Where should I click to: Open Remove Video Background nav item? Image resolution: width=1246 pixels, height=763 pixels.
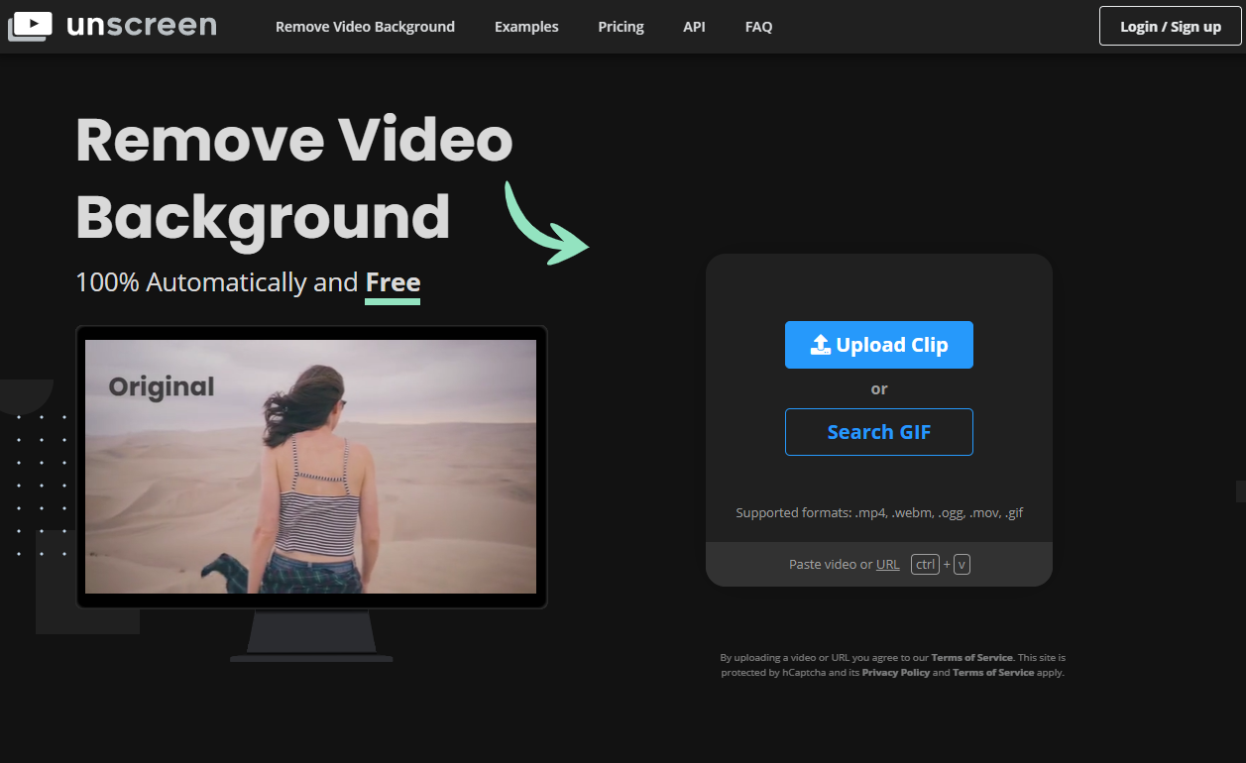tap(365, 27)
